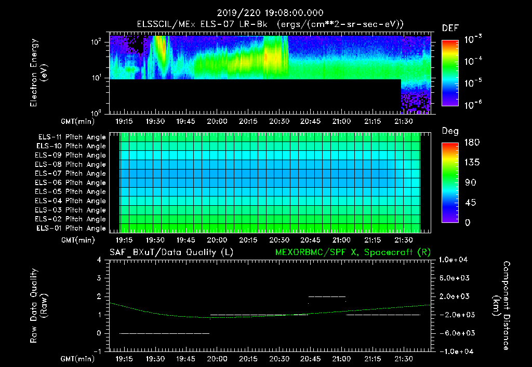Click the 10^-4 DEF scale value
The width and height of the screenshot is (532, 367).
[x=473, y=61]
